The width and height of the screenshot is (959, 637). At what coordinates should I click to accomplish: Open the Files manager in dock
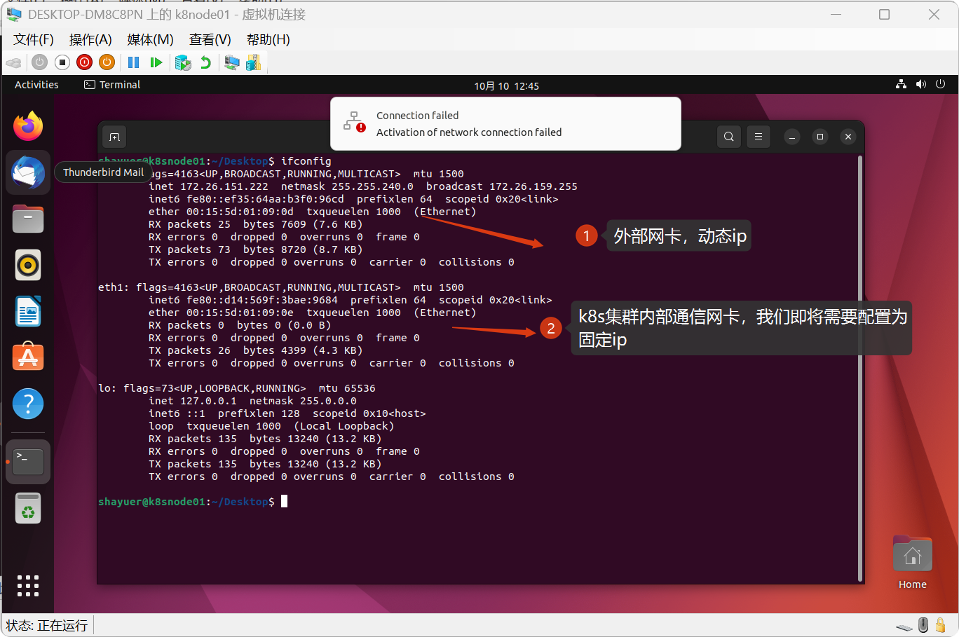28,219
